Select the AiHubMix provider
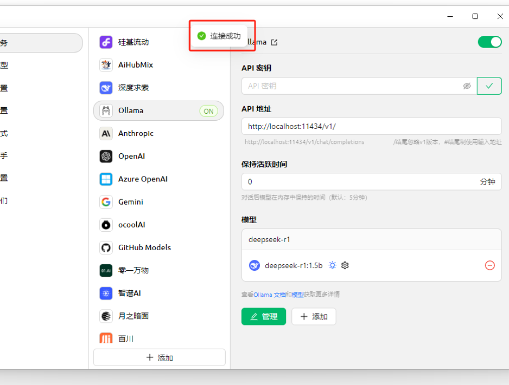The image size is (509, 385). point(158,65)
